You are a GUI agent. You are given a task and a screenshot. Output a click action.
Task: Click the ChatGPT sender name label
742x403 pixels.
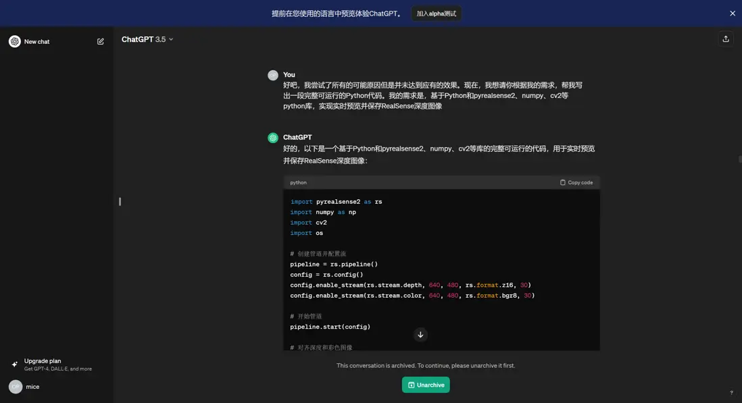297,138
